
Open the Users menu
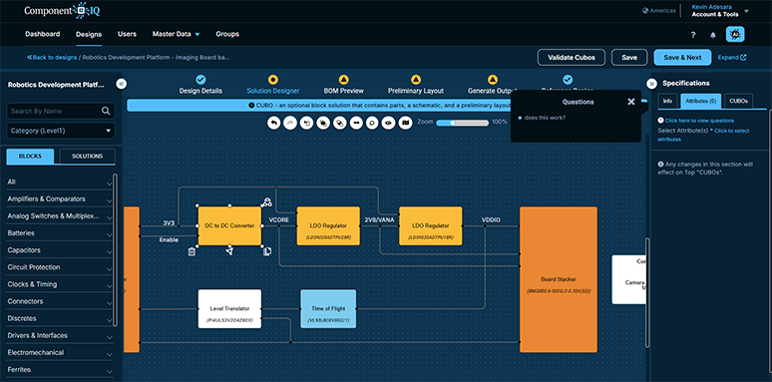tap(127, 34)
